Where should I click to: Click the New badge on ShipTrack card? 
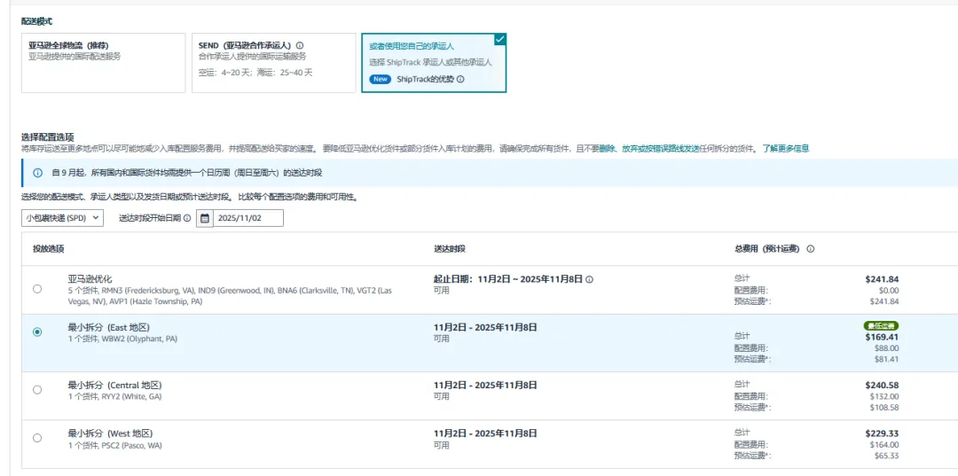(380, 80)
